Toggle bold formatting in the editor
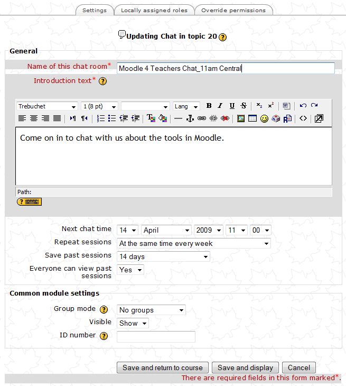Screen dimensions: 346x386 [x=209, y=106]
